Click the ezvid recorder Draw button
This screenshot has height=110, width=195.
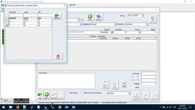click(x=27, y=101)
